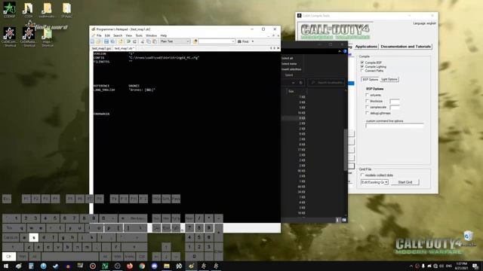
Task: Open the File Explorer taskbar icon
Action: pyautogui.click(x=167, y=266)
